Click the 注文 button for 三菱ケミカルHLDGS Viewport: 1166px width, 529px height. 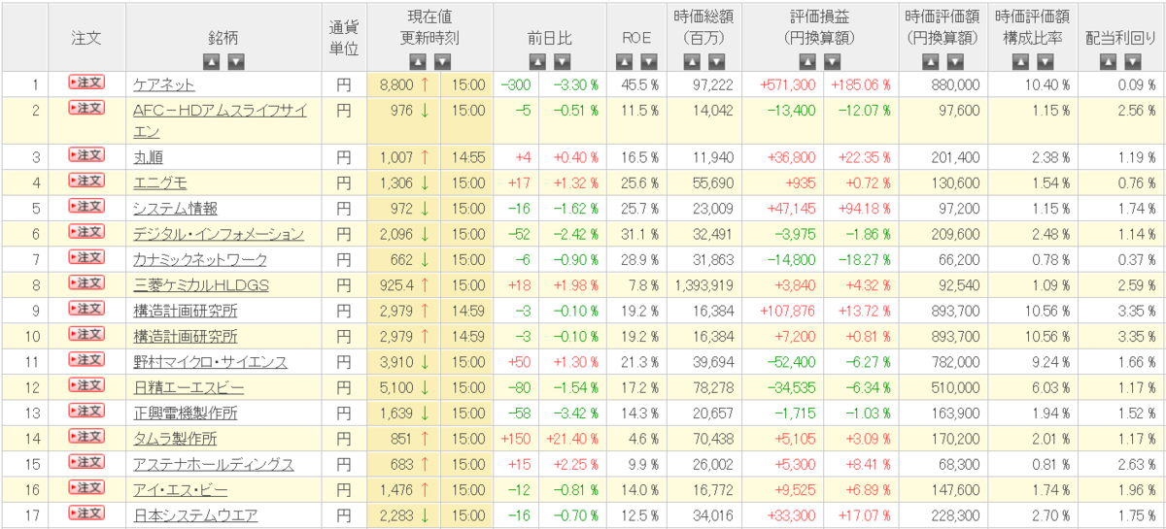(x=86, y=282)
